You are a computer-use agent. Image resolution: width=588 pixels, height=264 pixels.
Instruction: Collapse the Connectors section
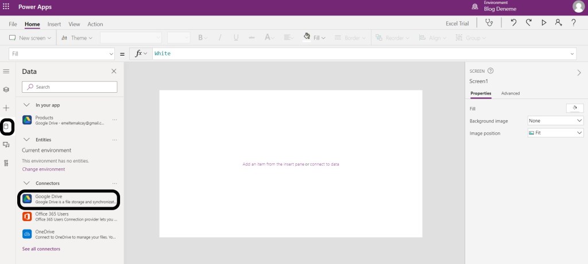point(27,183)
